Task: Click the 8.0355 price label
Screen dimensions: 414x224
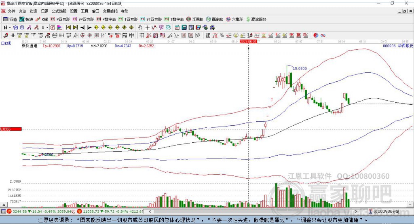Action: pos(11,129)
